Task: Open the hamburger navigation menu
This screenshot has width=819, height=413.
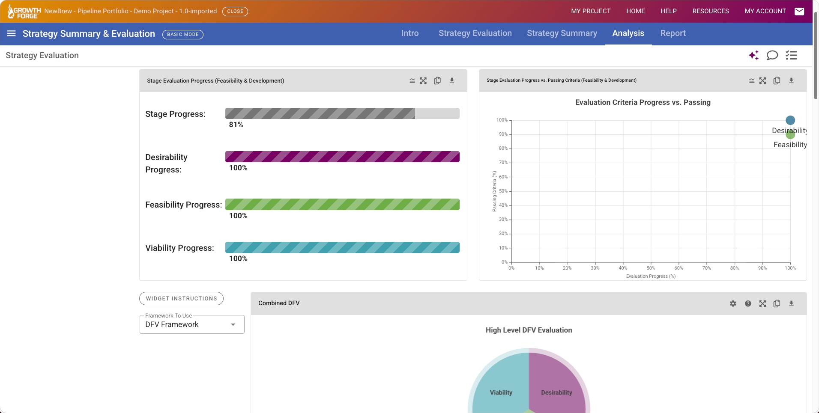Action: (x=12, y=33)
